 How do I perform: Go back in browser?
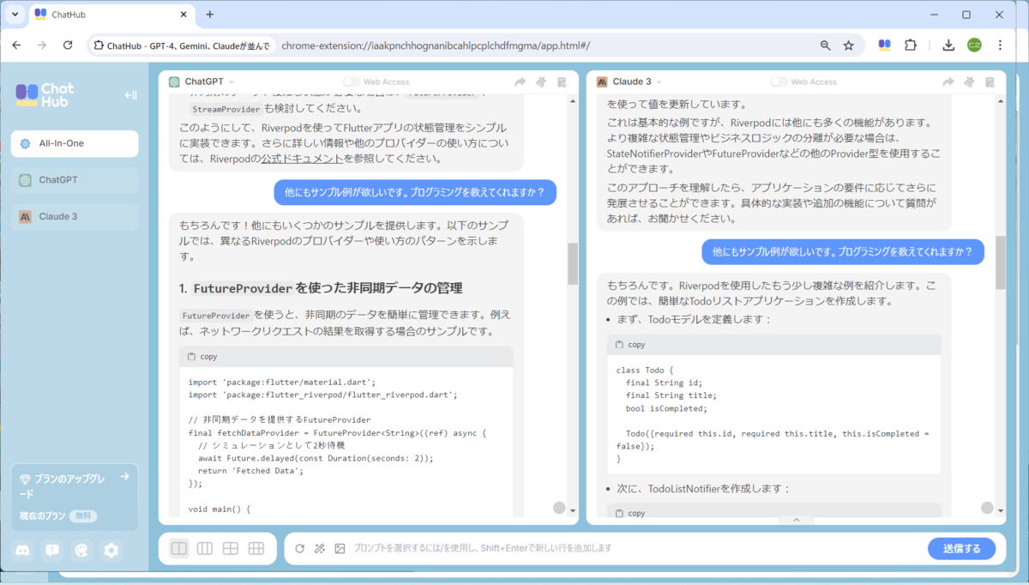17,45
